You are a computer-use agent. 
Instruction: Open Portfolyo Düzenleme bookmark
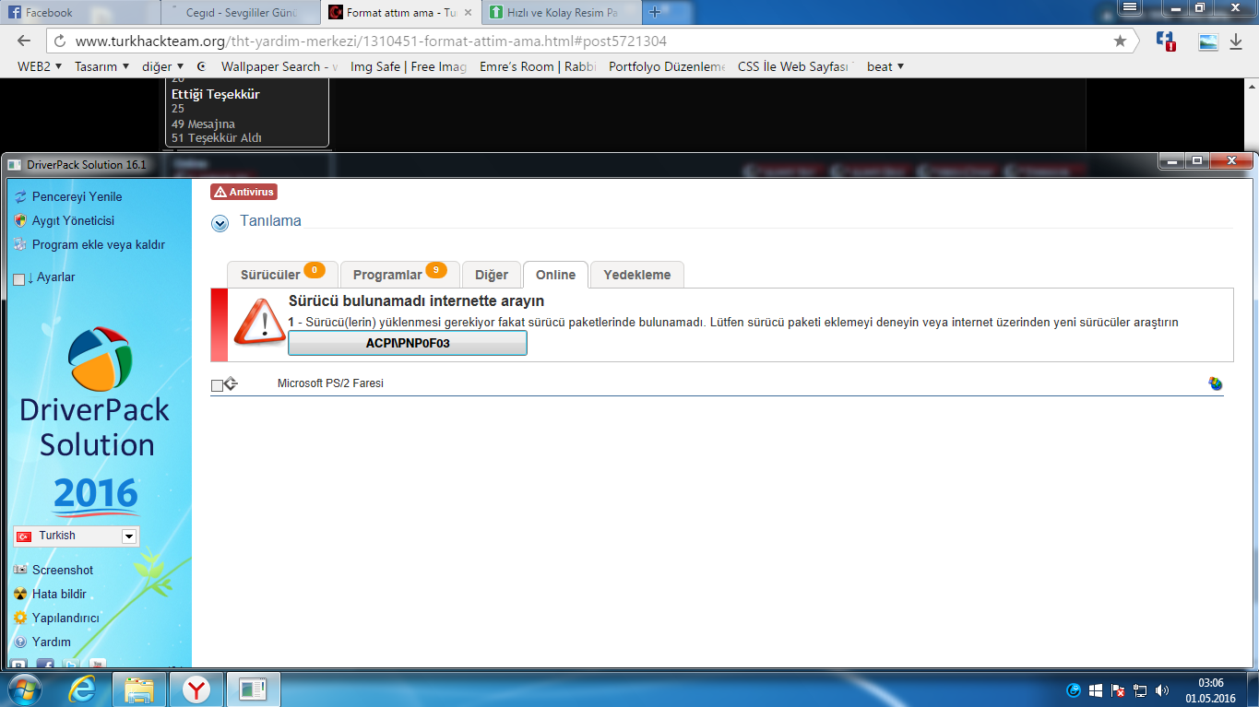tap(667, 66)
